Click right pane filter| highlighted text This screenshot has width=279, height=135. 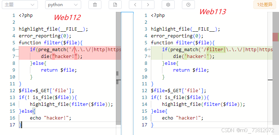[216, 49]
